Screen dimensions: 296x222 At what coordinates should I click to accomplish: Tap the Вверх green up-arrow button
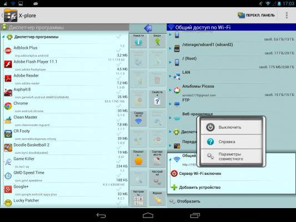click(157, 41)
